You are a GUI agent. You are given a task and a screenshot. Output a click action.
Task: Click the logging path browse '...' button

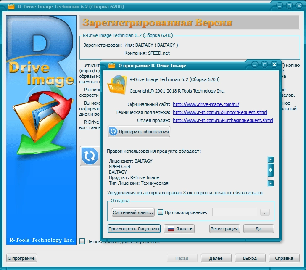click(265, 212)
